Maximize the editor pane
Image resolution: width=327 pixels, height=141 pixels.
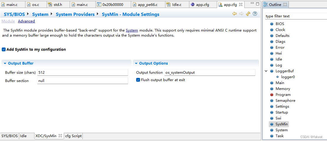click(x=258, y=4)
